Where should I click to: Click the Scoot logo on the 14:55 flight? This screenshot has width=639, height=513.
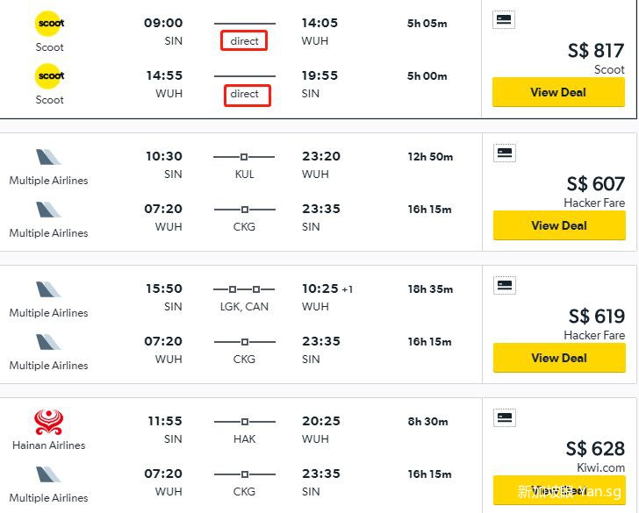(50, 76)
